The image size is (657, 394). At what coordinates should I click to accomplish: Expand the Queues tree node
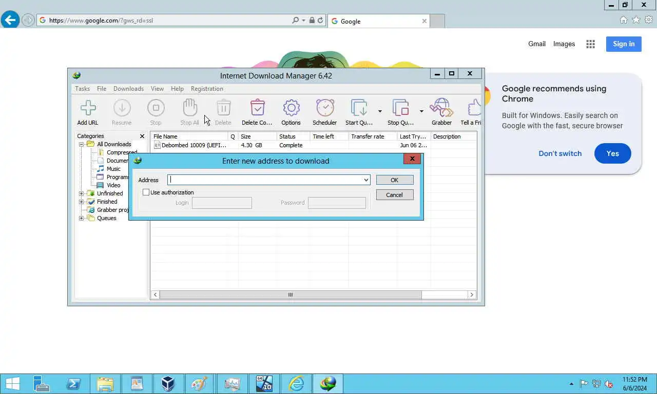coord(81,218)
